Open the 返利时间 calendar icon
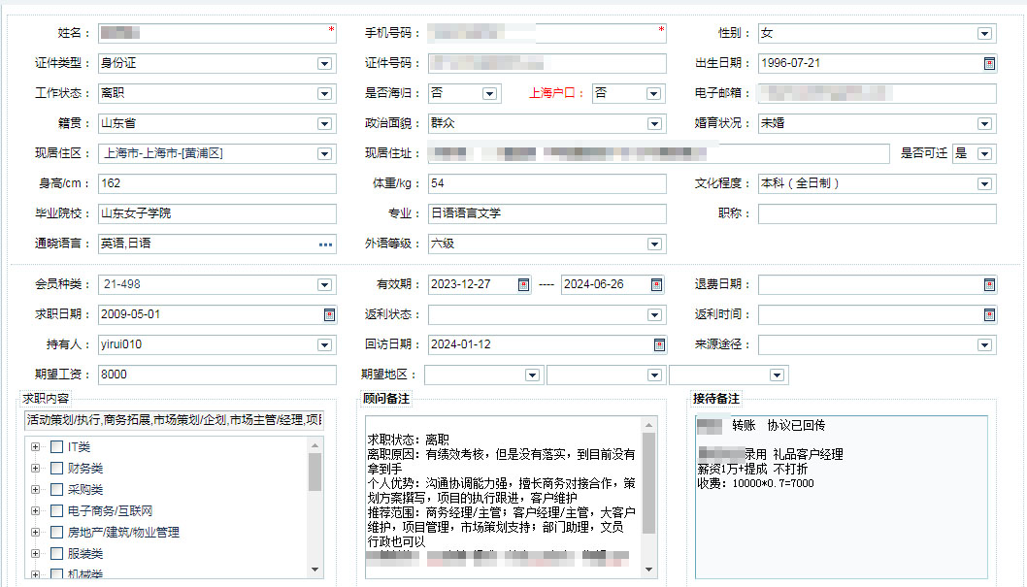 (x=989, y=314)
